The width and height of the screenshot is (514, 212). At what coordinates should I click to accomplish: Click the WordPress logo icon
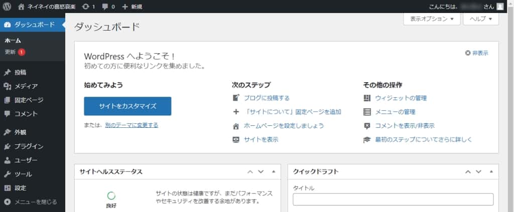[x=7, y=6]
